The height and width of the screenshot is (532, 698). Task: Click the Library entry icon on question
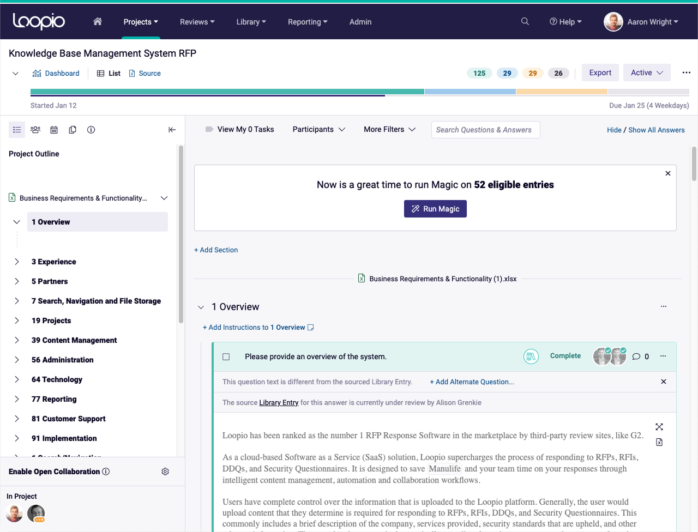[531, 356]
